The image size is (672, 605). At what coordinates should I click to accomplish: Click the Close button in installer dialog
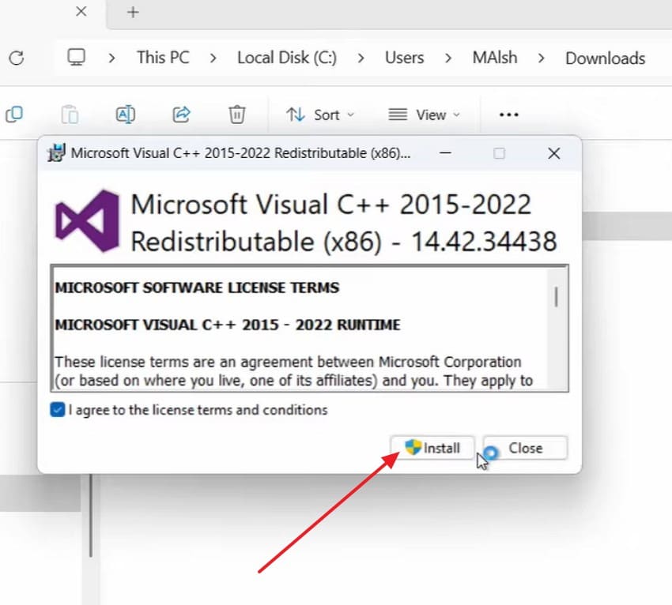coord(525,448)
